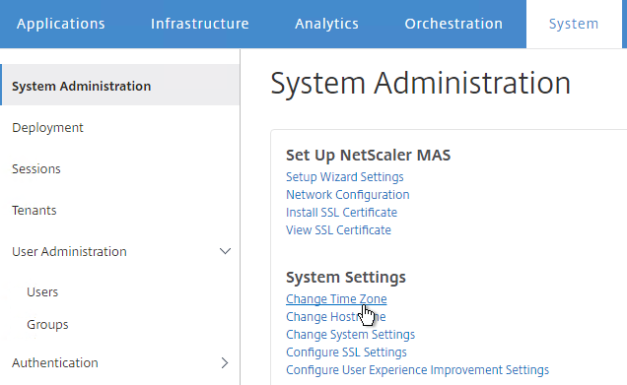
Task: Open Tenants in the sidebar
Action: pyautogui.click(x=34, y=210)
